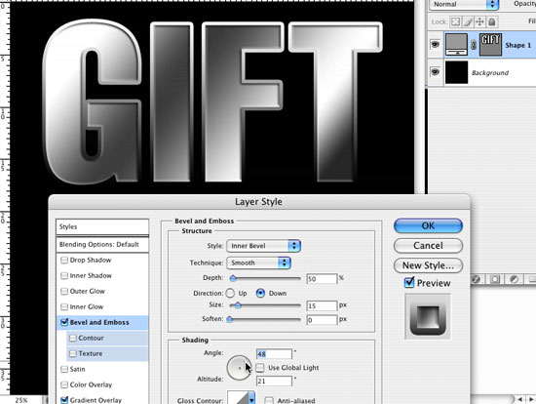
Task: Click the Depth slider handle
Action: pyautogui.click(x=233, y=278)
